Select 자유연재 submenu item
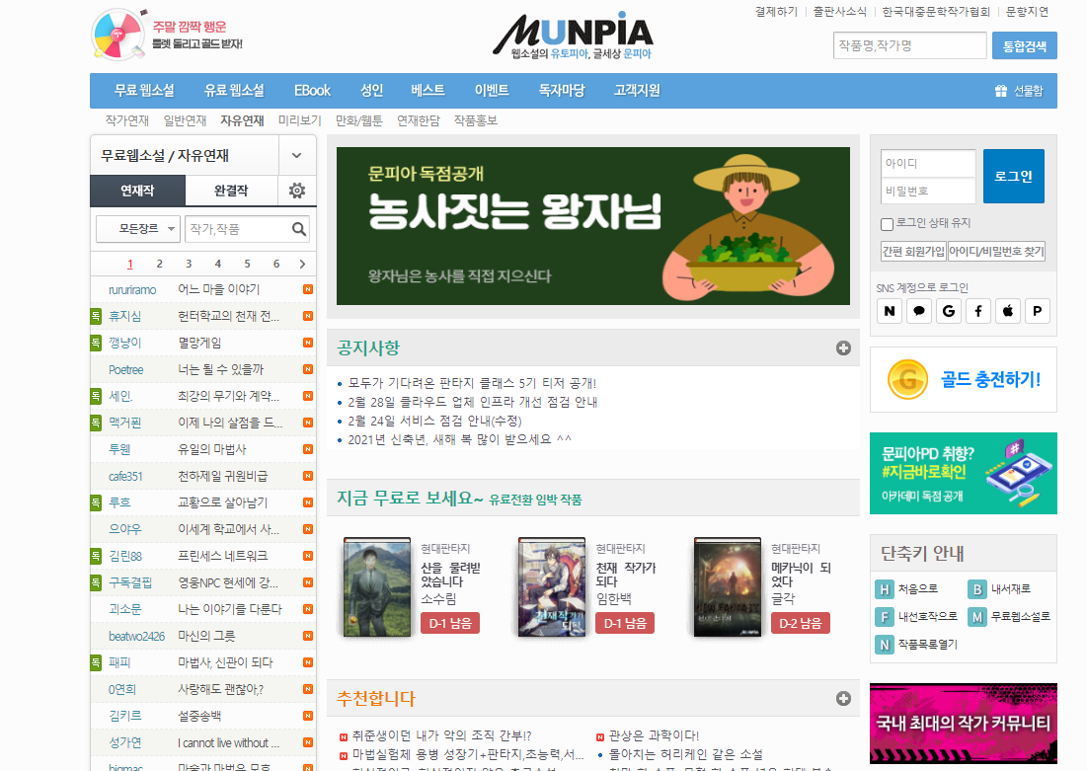This screenshot has width=1087, height=771. [x=242, y=120]
